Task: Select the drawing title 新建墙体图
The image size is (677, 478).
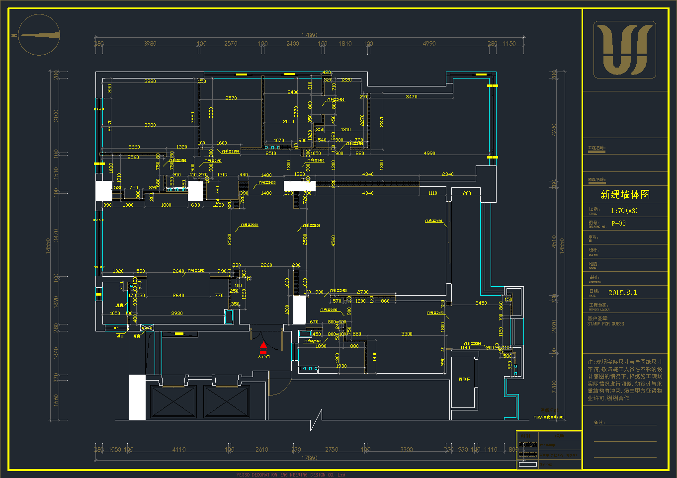Action: (x=625, y=194)
